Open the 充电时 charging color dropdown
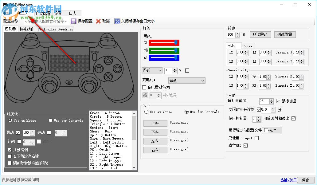The image size is (317, 185). pos(186,80)
